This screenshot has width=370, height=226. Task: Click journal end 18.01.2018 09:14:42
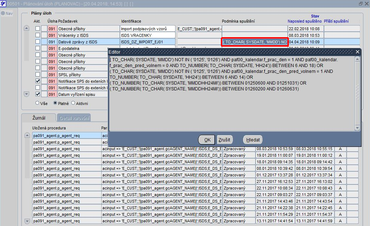[x=314, y=162]
